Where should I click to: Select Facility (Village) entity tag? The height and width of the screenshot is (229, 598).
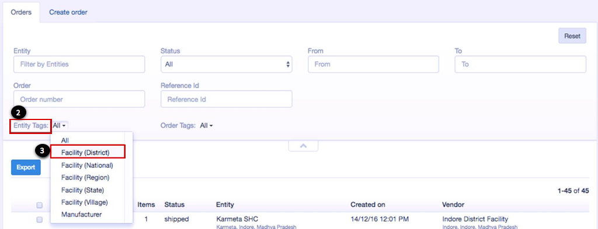coord(85,202)
